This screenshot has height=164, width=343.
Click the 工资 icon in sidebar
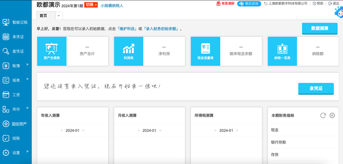coord(6,95)
